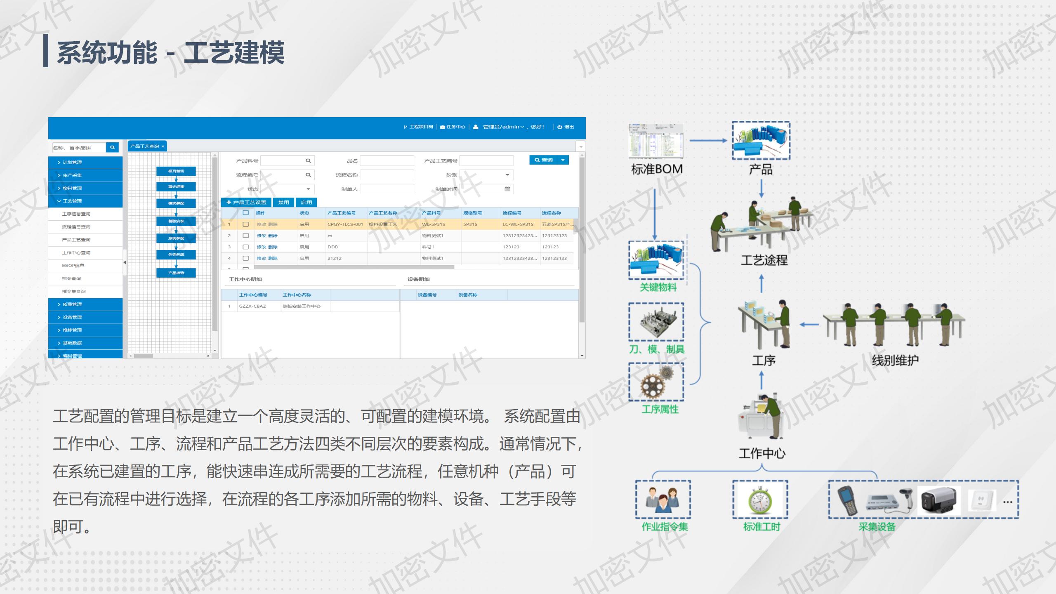
Task: Expand the 生产采集 menu
Action: coord(85,175)
